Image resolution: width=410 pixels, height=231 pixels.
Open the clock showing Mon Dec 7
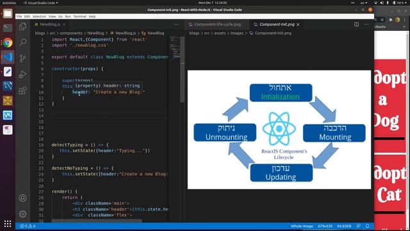pos(213,3)
